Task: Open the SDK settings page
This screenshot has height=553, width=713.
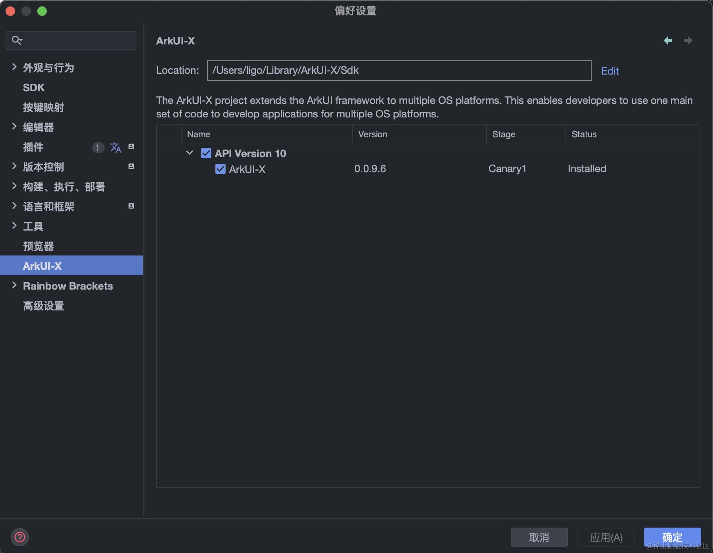Action: (x=34, y=88)
